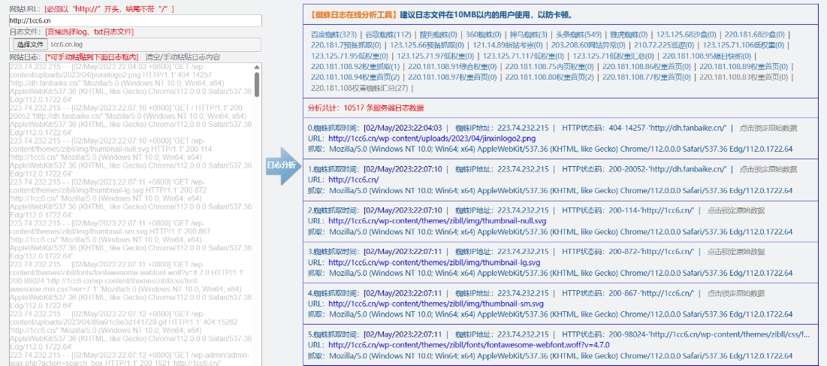This screenshot has width=827, height=366.
Task: Click the status code 404-14257 in record 0
Action: click(x=625, y=128)
